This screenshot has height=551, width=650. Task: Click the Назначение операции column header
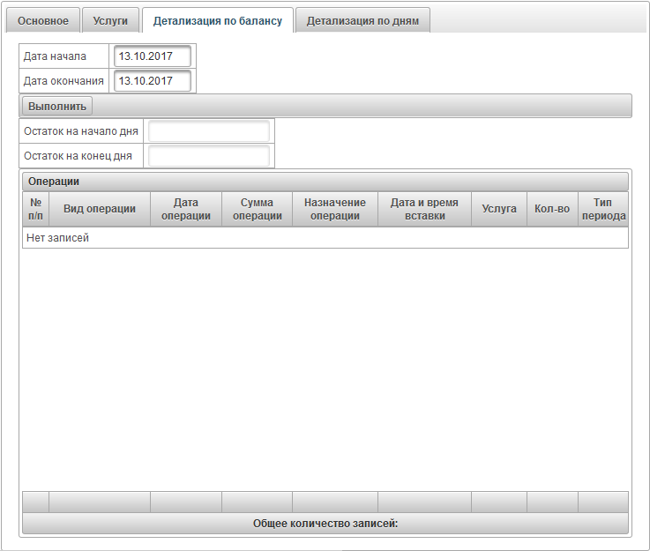click(334, 209)
